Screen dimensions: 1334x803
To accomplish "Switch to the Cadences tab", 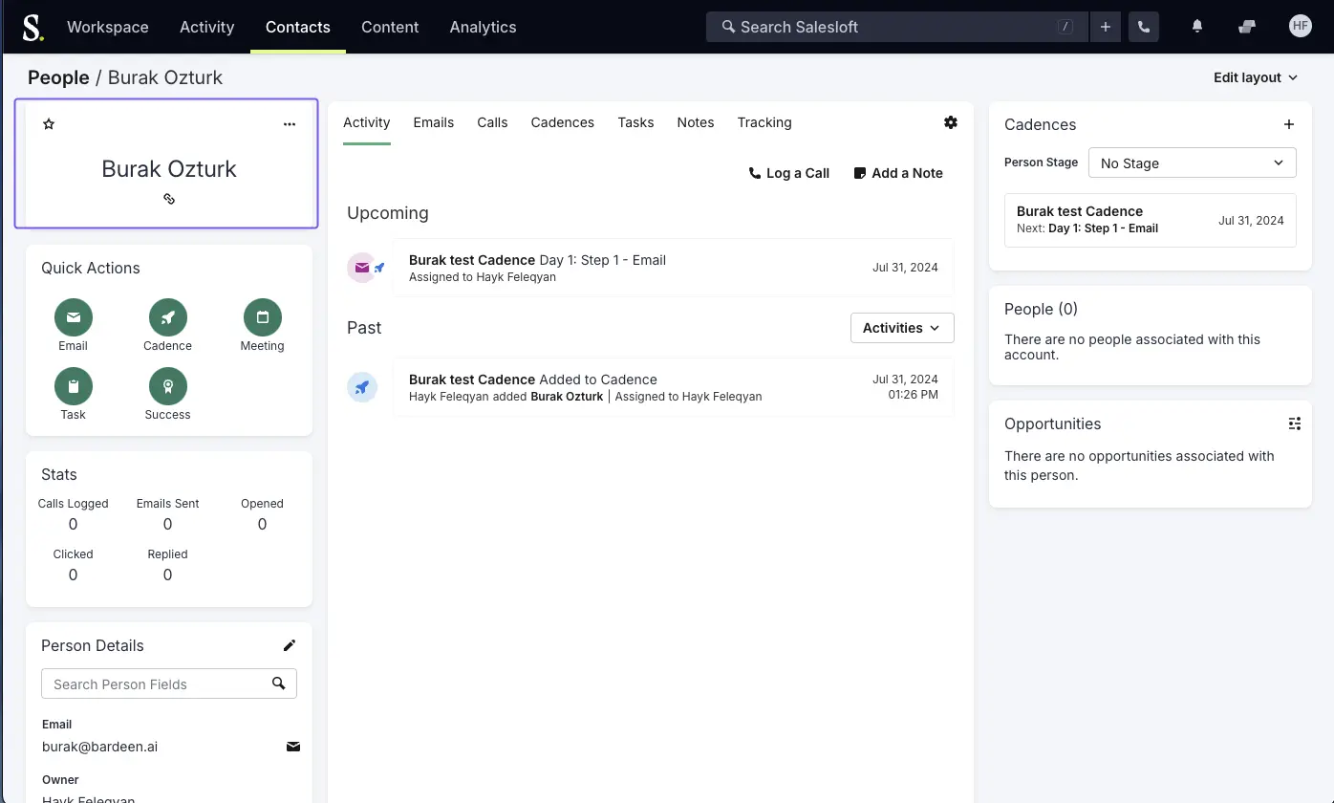I will point(563,122).
